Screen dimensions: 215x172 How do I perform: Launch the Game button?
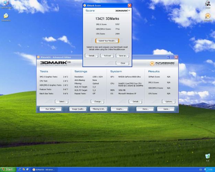166,109
